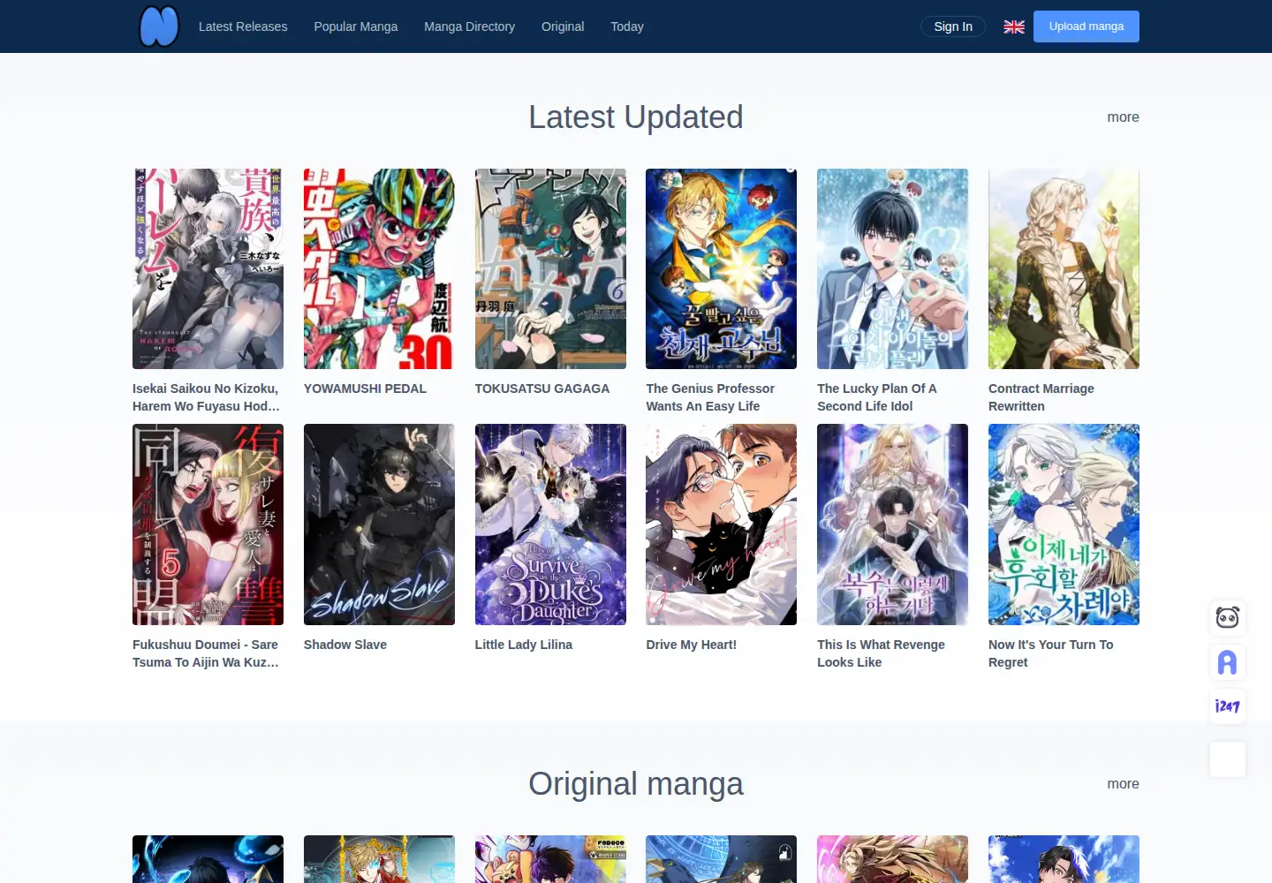Click the Drive My Heart! title link
1272x883 pixels.
pos(692,645)
